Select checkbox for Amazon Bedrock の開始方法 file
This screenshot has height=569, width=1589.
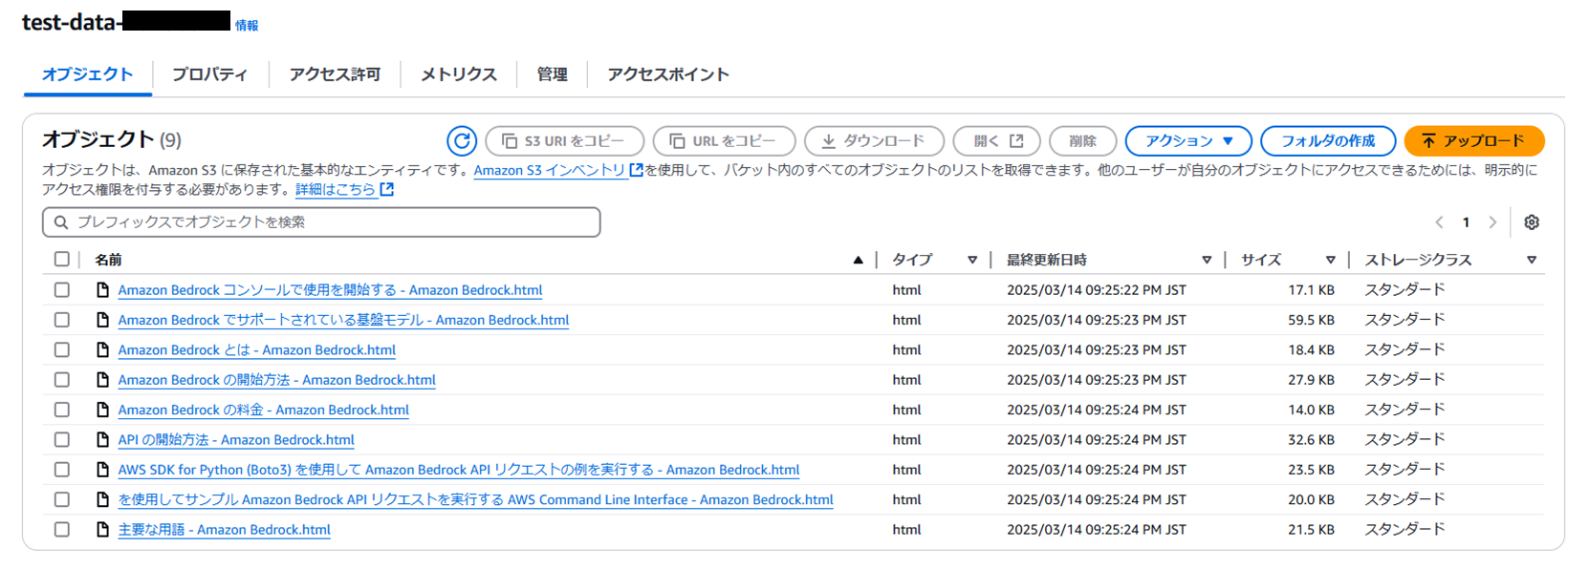click(62, 380)
